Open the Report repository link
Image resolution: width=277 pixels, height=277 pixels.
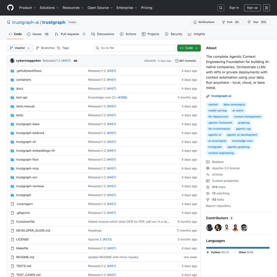click(218, 206)
